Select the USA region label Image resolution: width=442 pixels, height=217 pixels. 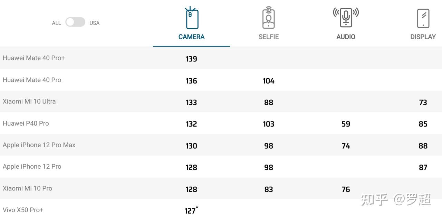(x=94, y=23)
